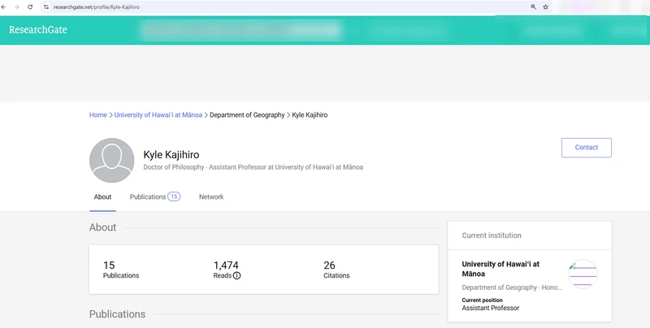The image size is (650, 328).
Task: Bookmark this page with the star icon
Action: pos(545,7)
